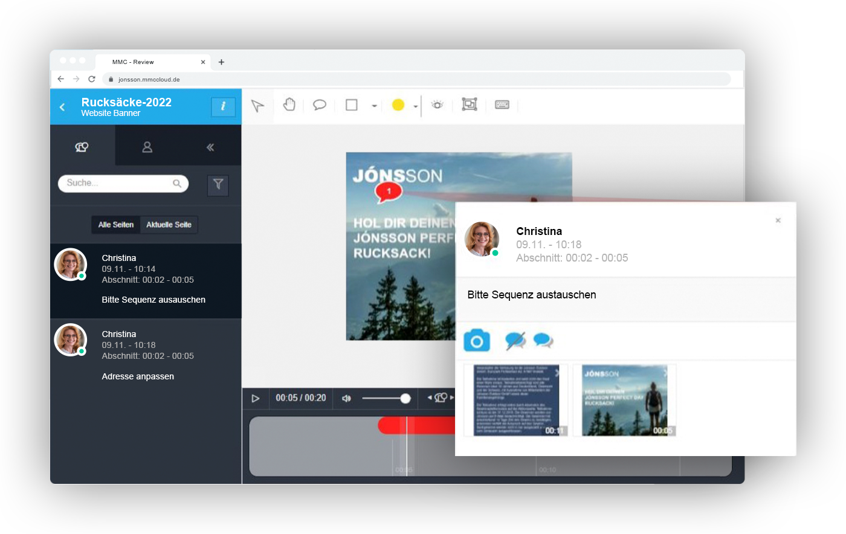Click the fit-to-frame icon

click(470, 105)
